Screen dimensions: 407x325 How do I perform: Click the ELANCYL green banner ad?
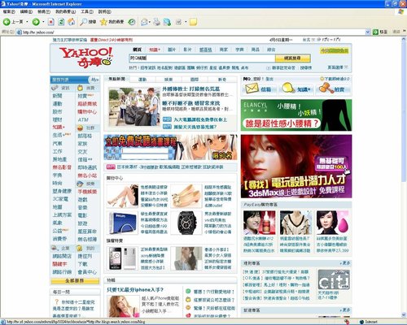296,115
